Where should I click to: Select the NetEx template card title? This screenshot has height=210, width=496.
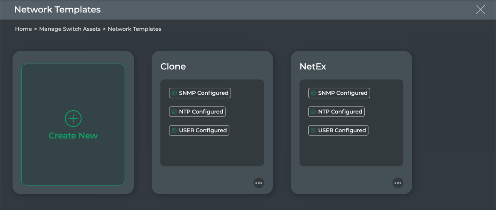[313, 67]
